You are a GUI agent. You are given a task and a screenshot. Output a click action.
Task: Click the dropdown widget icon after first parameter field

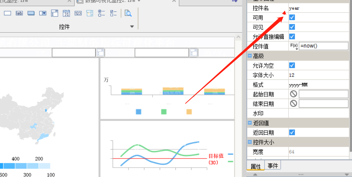coord(100,53)
